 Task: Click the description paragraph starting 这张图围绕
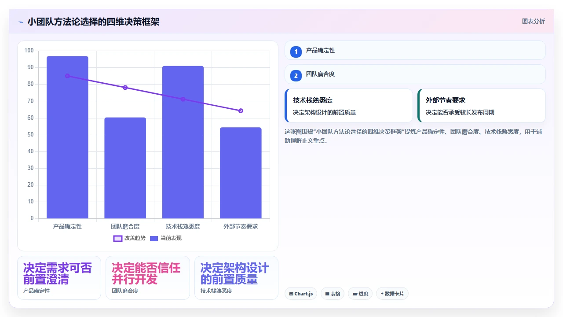coord(413,136)
